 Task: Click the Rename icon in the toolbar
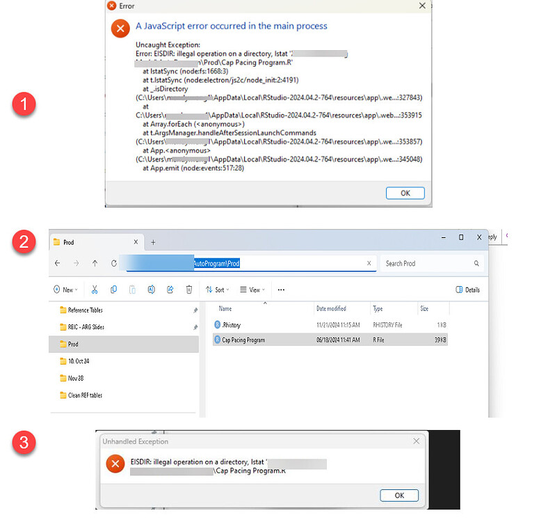pos(151,290)
